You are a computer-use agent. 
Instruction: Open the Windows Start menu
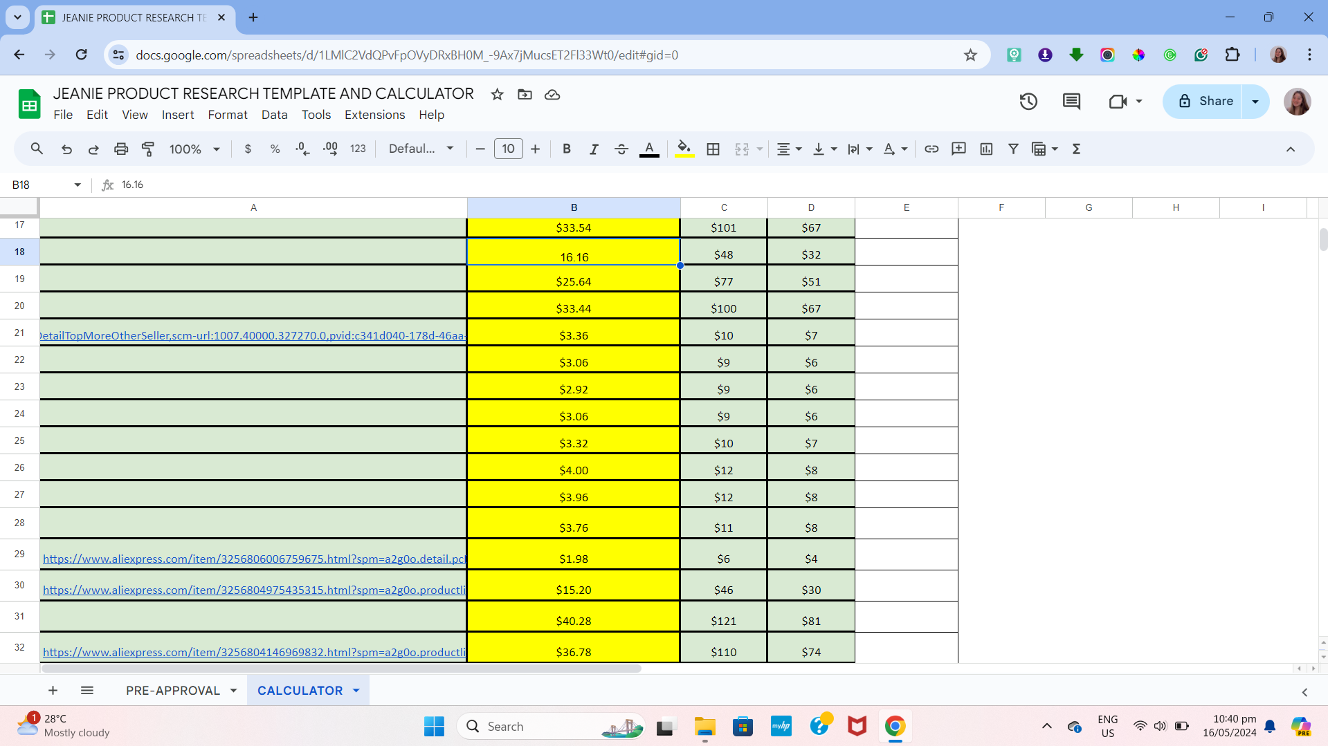pos(434,727)
